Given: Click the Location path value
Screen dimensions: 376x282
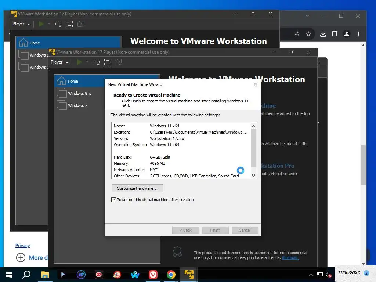Looking at the screenshot, I should (199, 132).
